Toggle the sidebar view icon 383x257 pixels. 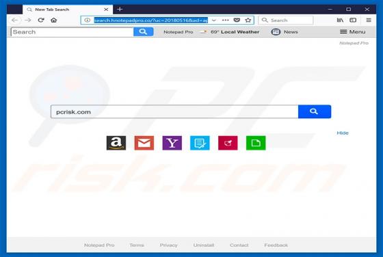353,20
